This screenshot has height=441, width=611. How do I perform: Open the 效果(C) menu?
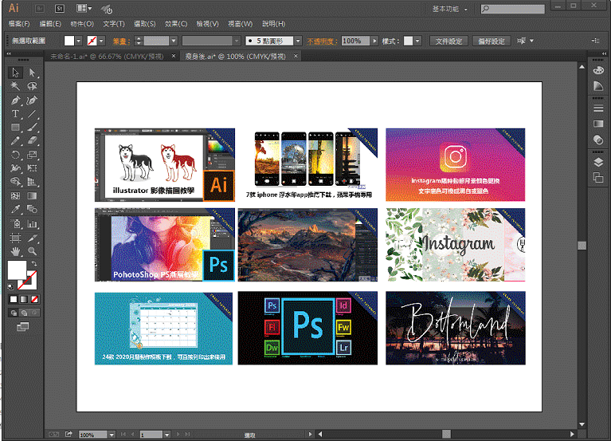tap(176, 24)
